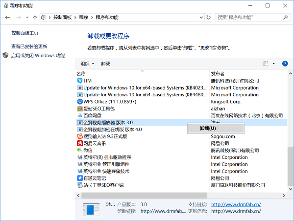Click the 金狮视频播放器 版本 3.0 icon
This screenshot has height=221, width=294.
[80, 123]
